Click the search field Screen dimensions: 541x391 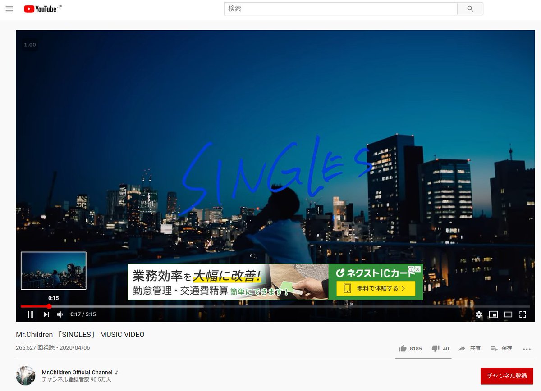point(340,9)
